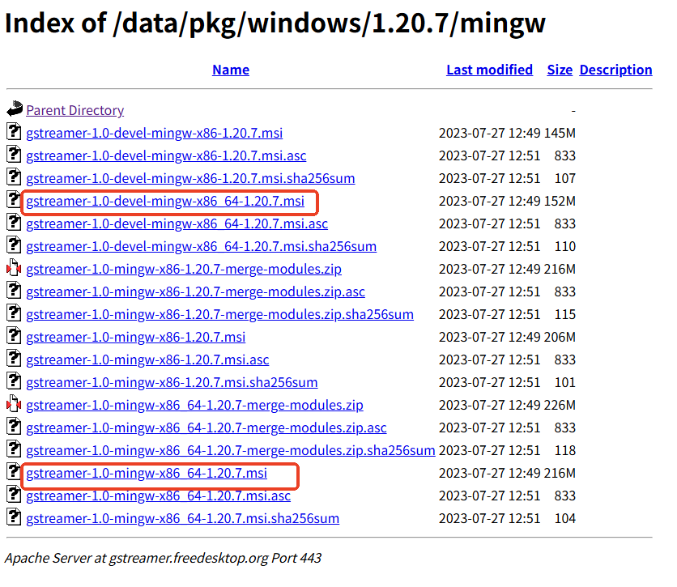
Task: Click file icon beside gstreamer-1.0-mingw-x86-1.20.7-merge-modules.zip.sha256sum
Action: [x=14, y=313]
